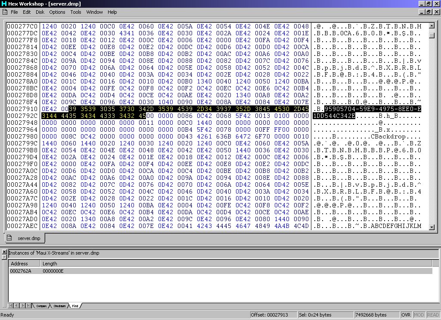The image size is (441, 320).
Task: Open the File menu
Action: tap(14, 12)
